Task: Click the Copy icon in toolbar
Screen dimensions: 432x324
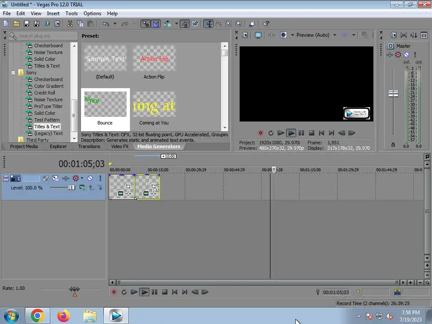Action: pyautogui.click(x=80, y=24)
